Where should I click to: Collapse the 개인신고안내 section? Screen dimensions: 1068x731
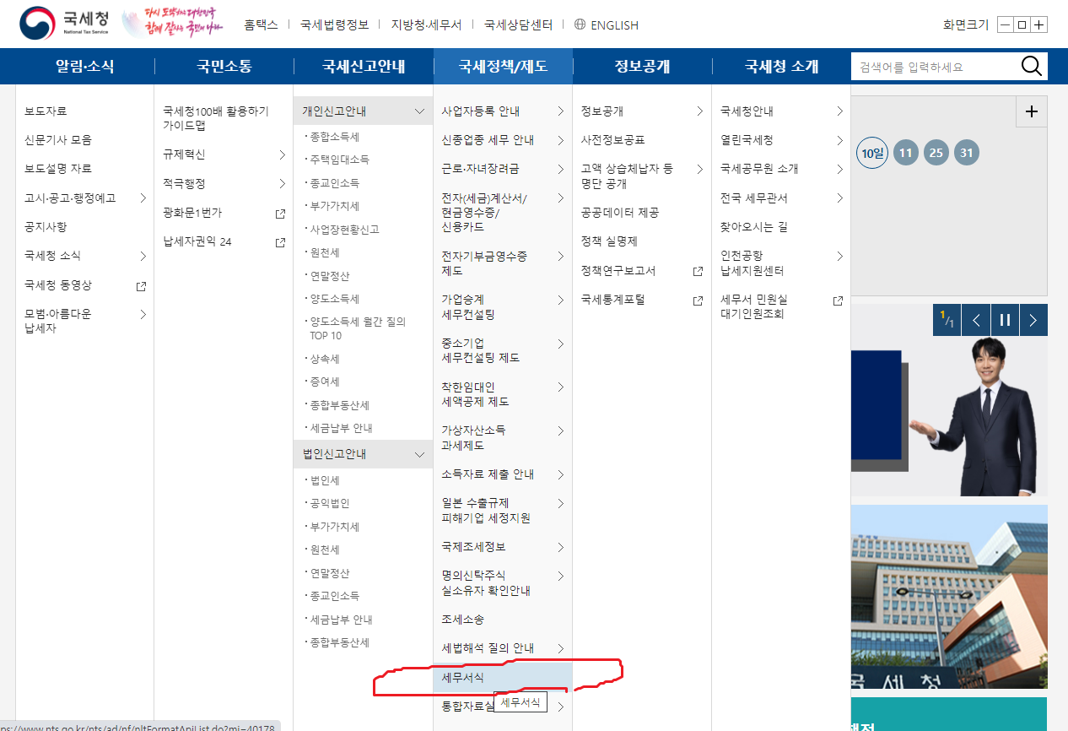419,110
